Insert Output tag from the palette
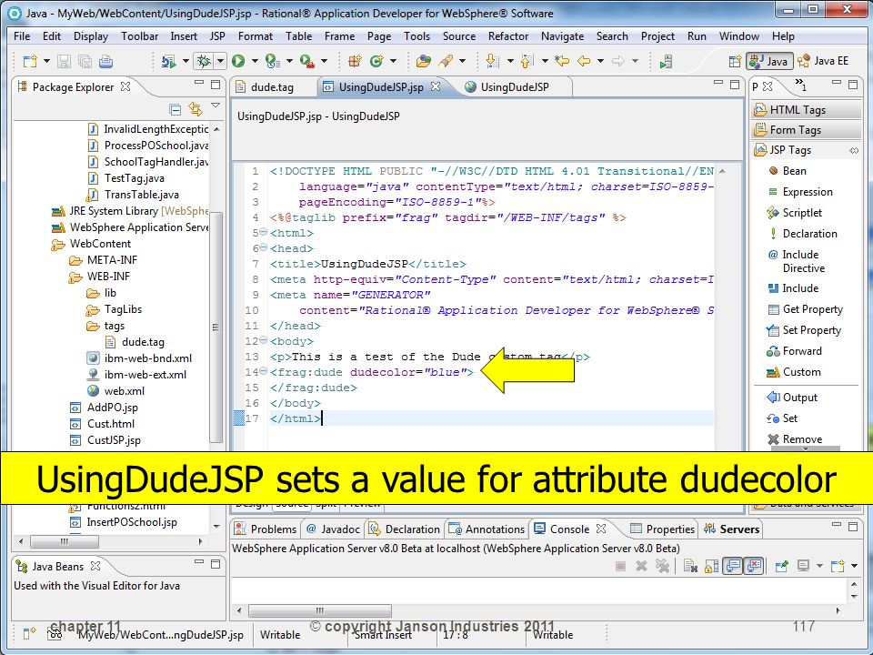873x655 pixels. pos(792,398)
